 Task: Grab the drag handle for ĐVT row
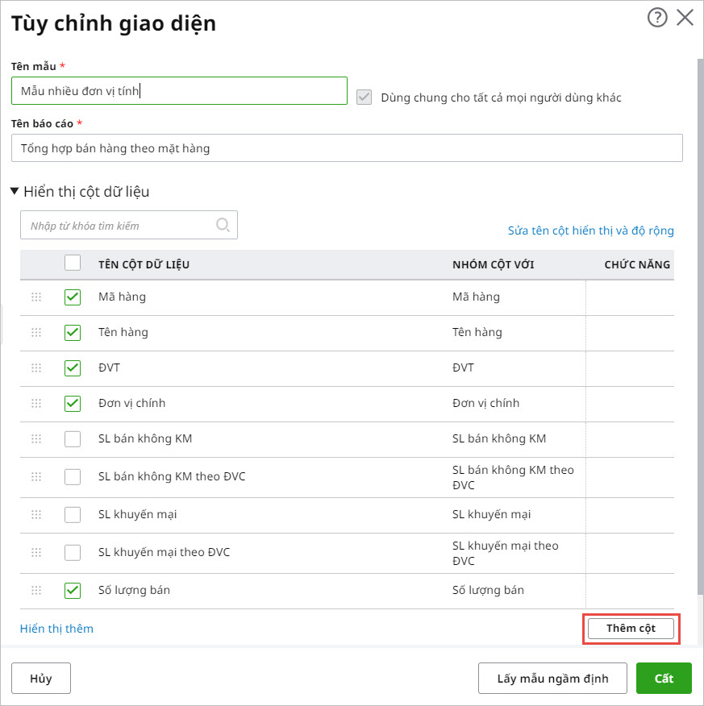[x=36, y=368]
